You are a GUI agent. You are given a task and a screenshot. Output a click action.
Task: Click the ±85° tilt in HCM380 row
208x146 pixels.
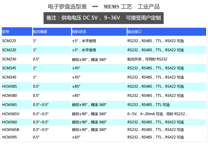coord(76,95)
